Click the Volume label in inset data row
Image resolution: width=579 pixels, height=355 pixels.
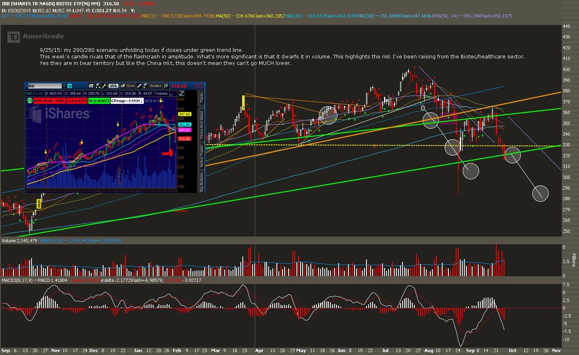[161, 94]
